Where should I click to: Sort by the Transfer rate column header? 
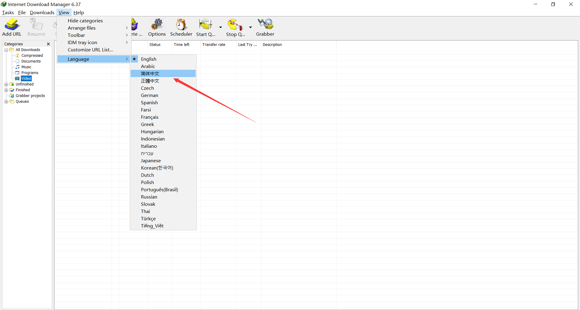tap(218, 45)
